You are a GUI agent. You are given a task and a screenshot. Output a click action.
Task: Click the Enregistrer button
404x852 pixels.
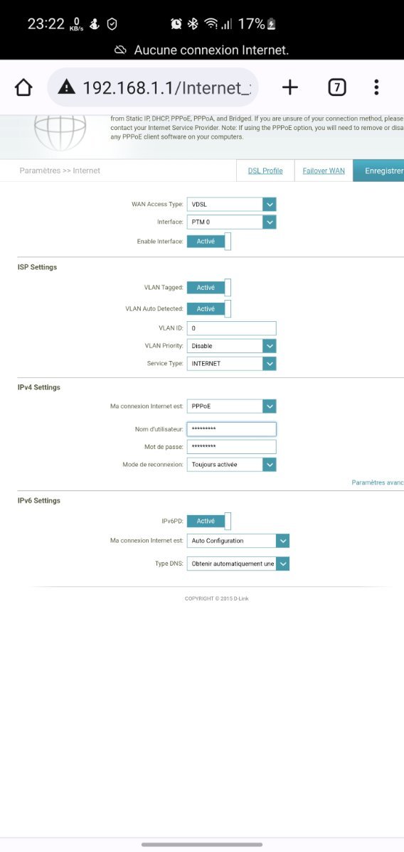tap(379, 171)
